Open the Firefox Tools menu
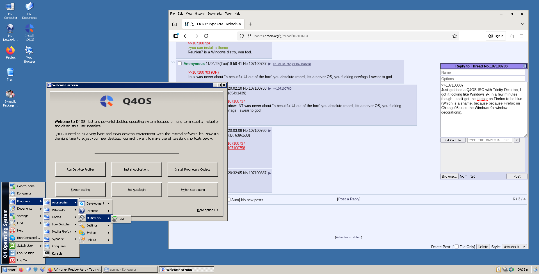Screen dimensions: 539x274 [228, 13]
